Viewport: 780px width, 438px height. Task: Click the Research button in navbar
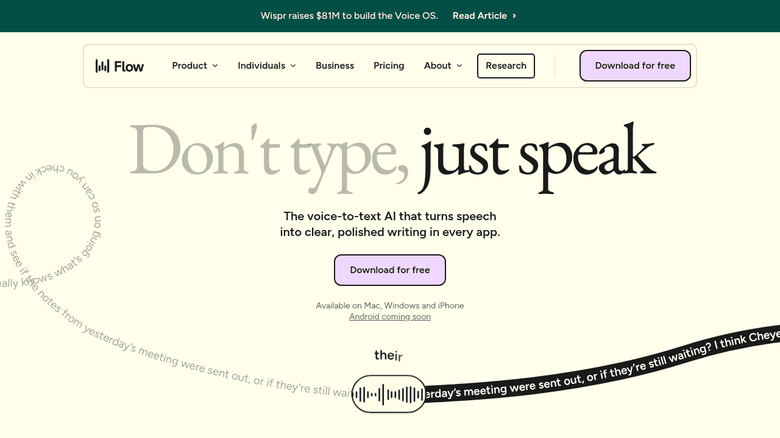[x=506, y=66]
